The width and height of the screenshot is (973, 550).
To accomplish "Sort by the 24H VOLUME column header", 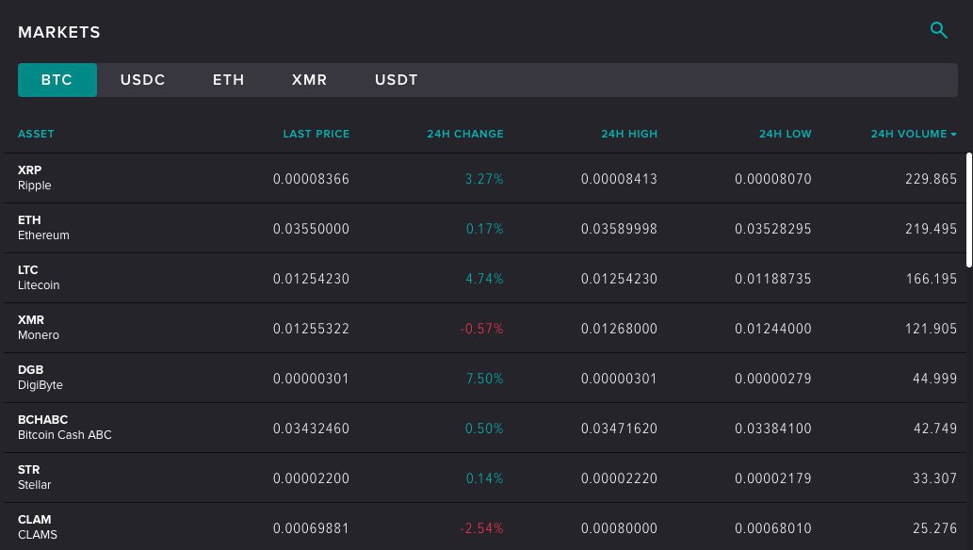I will [x=908, y=134].
